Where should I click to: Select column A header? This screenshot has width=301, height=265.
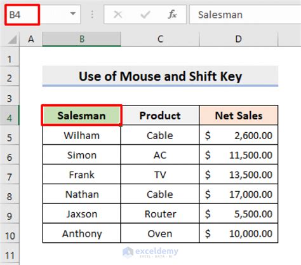(31, 39)
